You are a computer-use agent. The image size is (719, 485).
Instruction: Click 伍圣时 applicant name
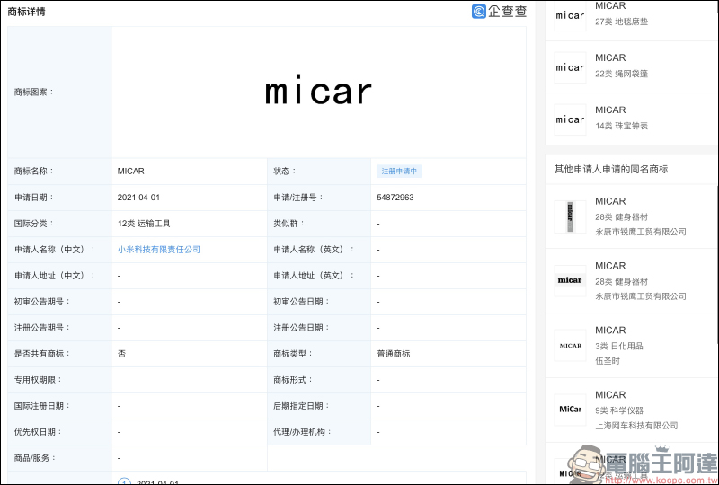point(608,361)
